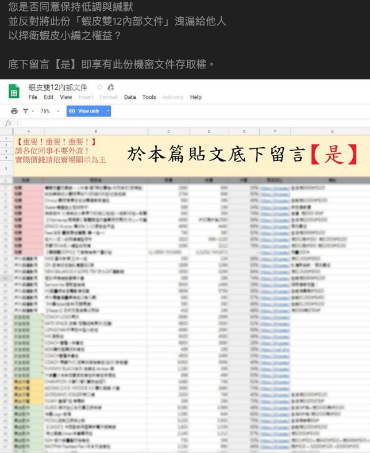Open the File menu

click(x=33, y=97)
